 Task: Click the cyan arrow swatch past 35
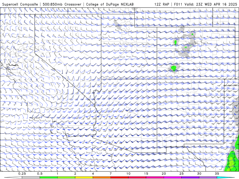(x=226, y=178)
